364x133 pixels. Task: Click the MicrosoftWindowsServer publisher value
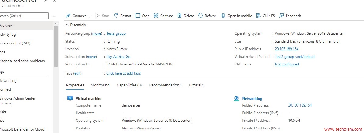[x=141, y=128]
